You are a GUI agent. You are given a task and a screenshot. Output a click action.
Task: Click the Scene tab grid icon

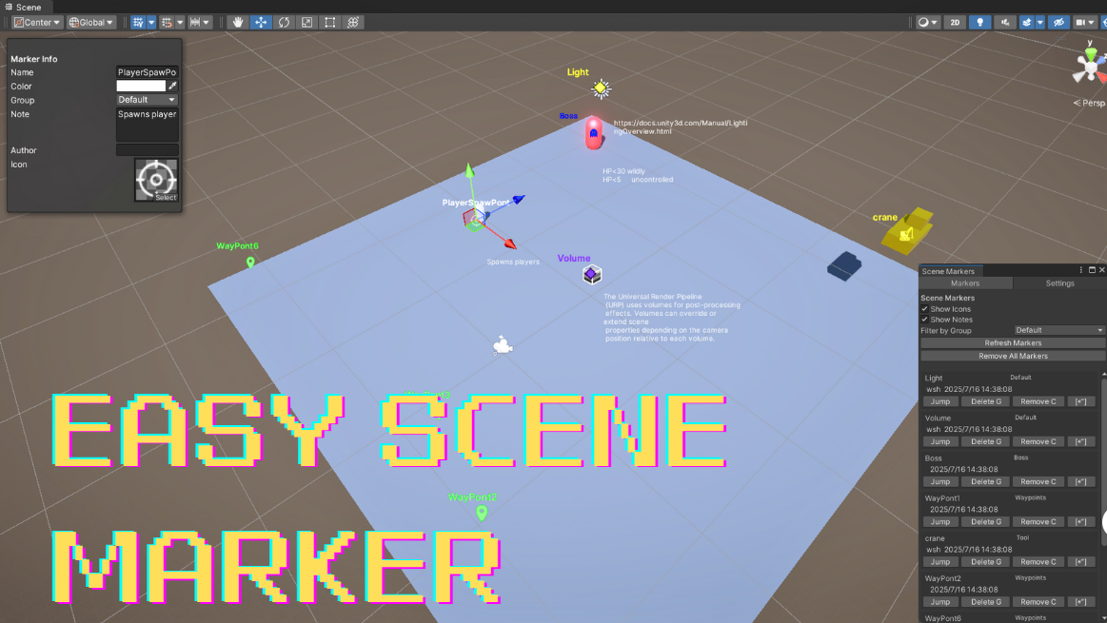pyautogui.click(x=9, y=7)
